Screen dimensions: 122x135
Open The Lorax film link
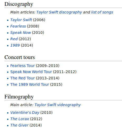point(20,119)
